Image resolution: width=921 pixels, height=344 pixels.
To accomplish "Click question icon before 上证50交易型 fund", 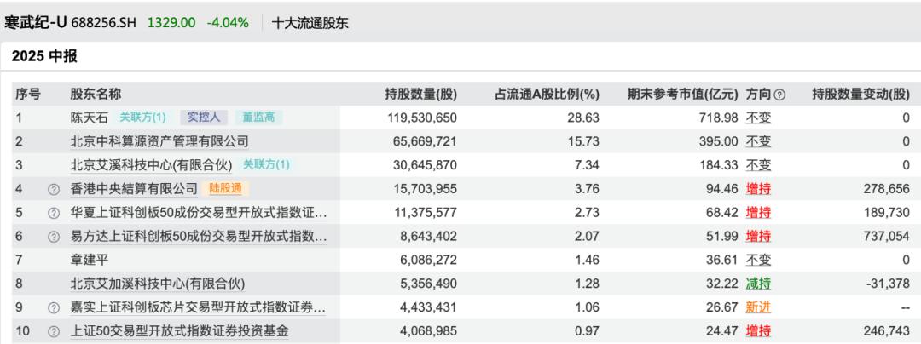I will pyautogui.click(x=54, y=330).
